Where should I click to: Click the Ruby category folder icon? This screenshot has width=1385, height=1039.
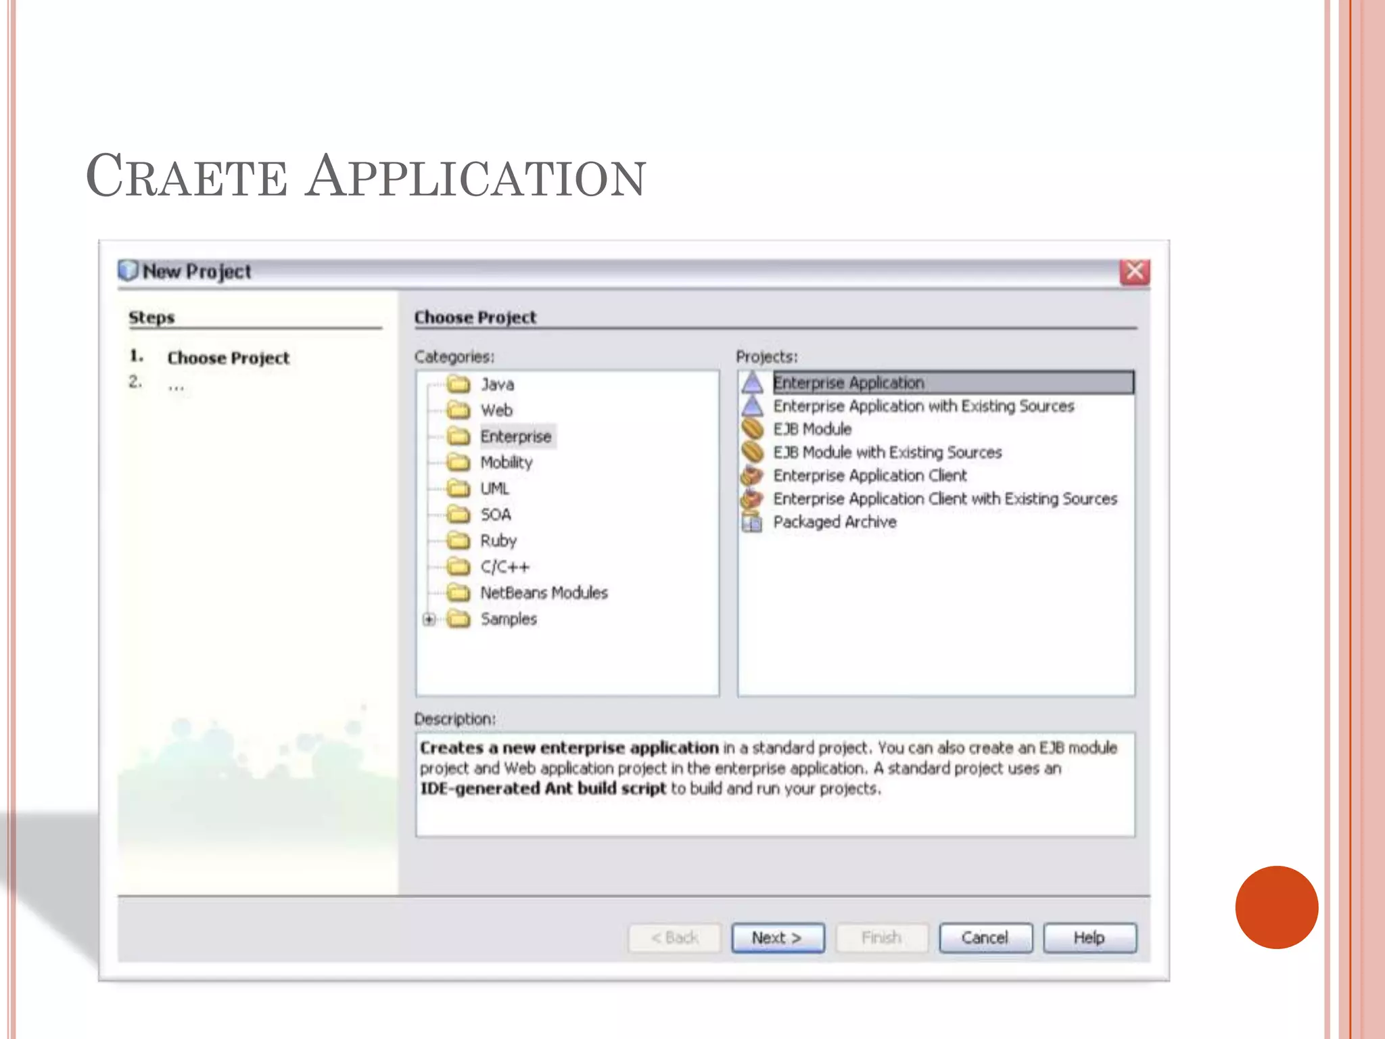(x=459, y=540)
